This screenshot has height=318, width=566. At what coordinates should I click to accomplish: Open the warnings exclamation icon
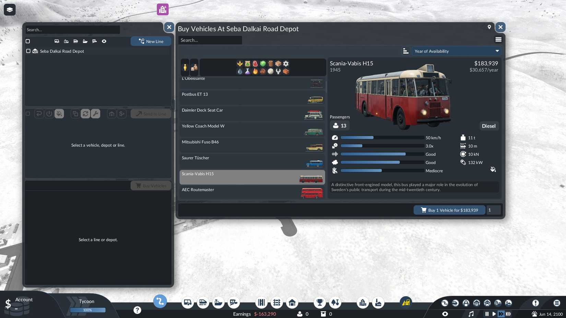pyautogui.click(x=535, y=303)
